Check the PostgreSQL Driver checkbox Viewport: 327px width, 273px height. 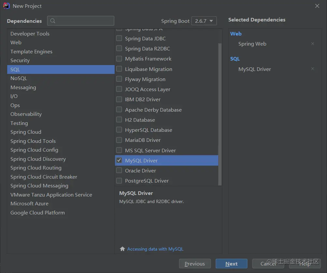coord(119,181)
